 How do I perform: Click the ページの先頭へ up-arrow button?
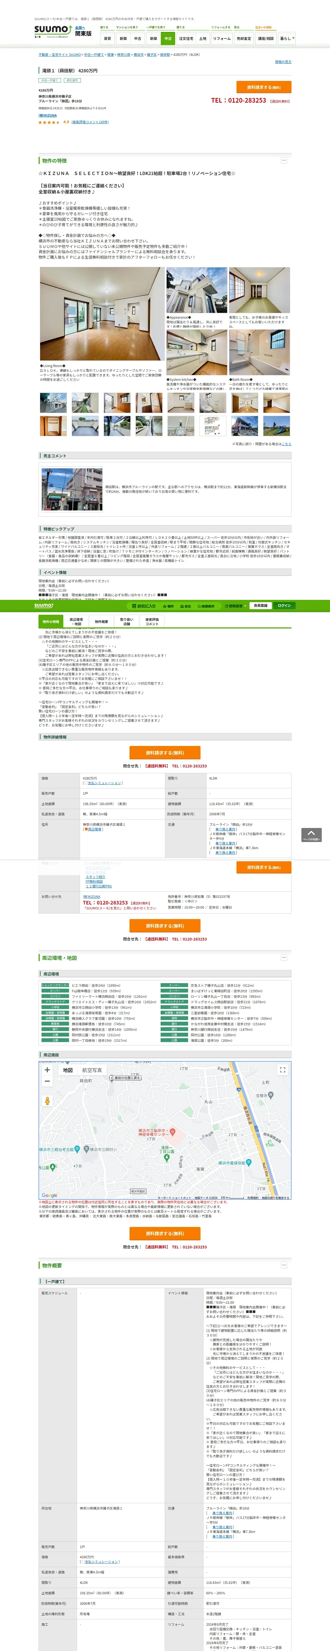[311, 835]
